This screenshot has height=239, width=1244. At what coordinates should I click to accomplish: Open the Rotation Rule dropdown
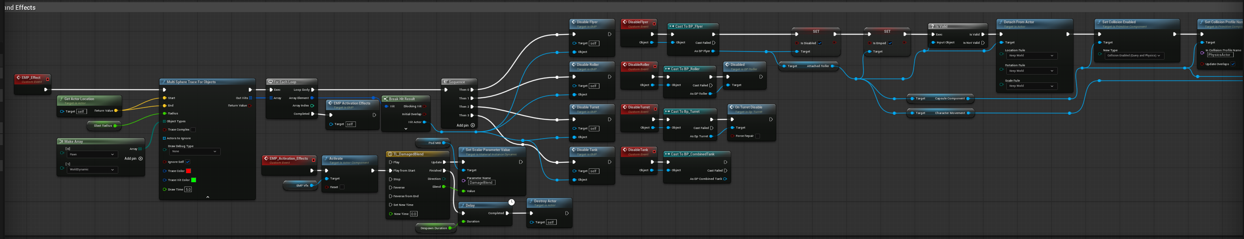[x=1032, y=71]
